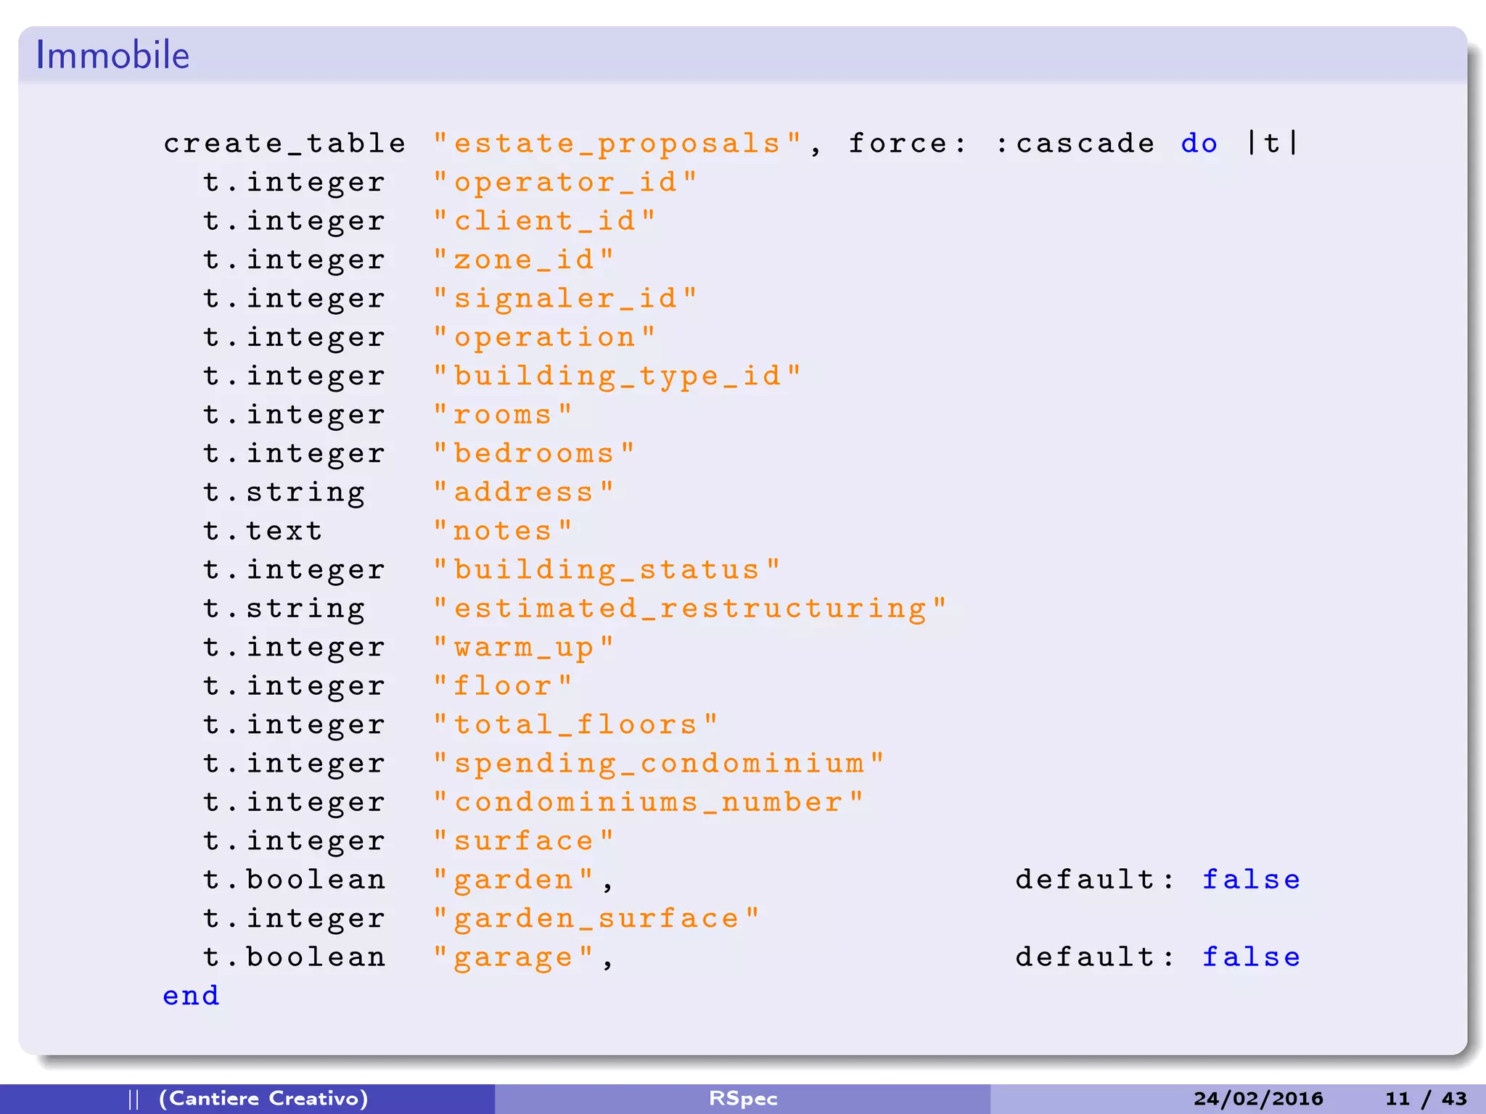Select the "rooms" column name
1486x1114 pixels.
click(x=503, y=415)
